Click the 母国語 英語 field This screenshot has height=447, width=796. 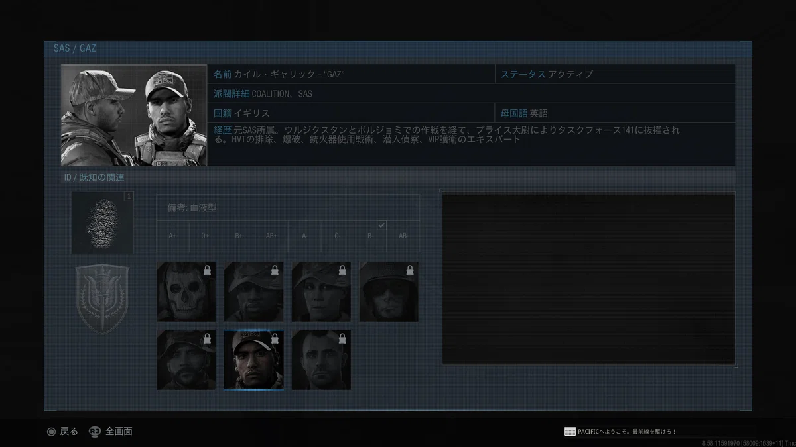[615, 113]
